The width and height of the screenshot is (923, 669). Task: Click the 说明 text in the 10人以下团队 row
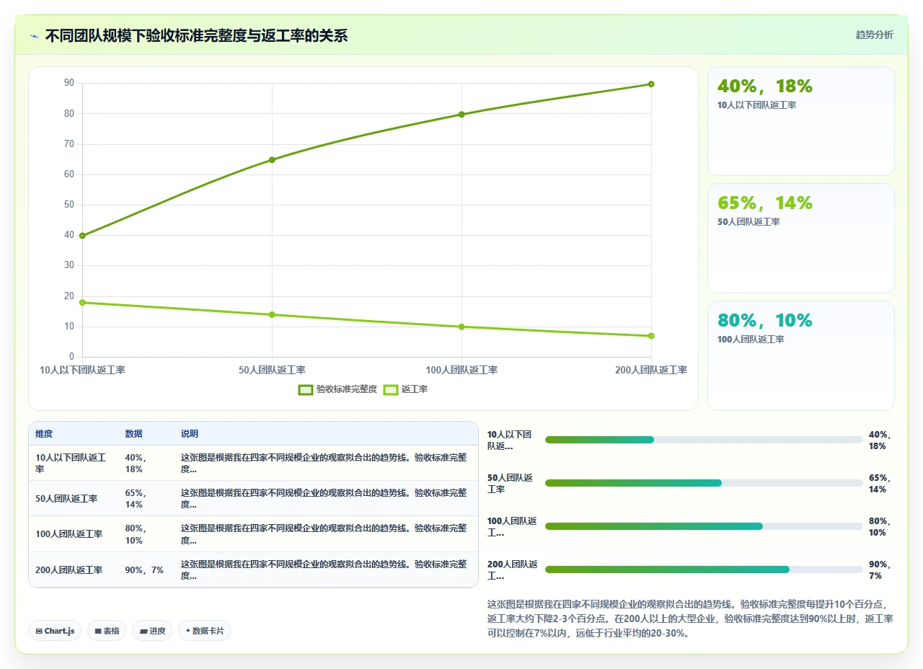[324, 463]
